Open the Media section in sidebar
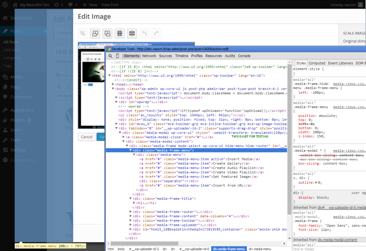This screenshot has width=366, height=251. click(x=16, y=77)
